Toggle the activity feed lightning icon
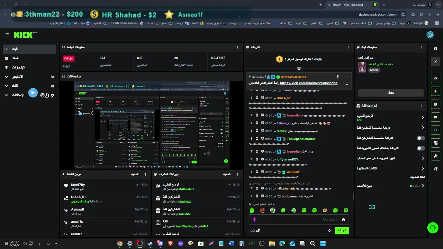This screenshot has width=443, height=249. [x=436, y=91]
